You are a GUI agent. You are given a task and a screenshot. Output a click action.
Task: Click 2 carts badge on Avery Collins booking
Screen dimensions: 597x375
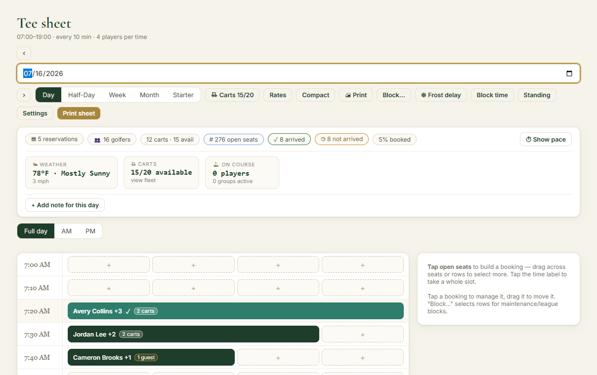(x=146, y=311)
